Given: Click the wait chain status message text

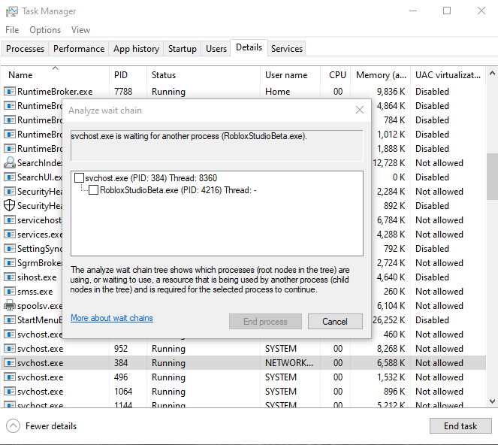Looking at the screenshot, I should (x=189, y=136).
